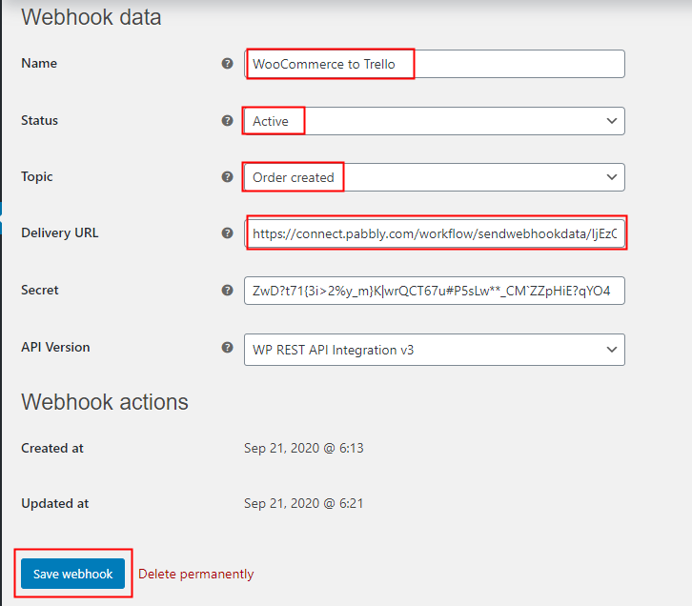Click the help icon next to Status
Viewport: 692px width, 606px height.
227,120
